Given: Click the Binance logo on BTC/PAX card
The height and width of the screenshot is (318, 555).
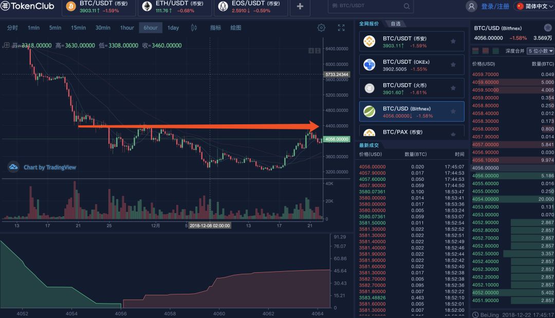Looking at the screenshot, I should [369, 133].
